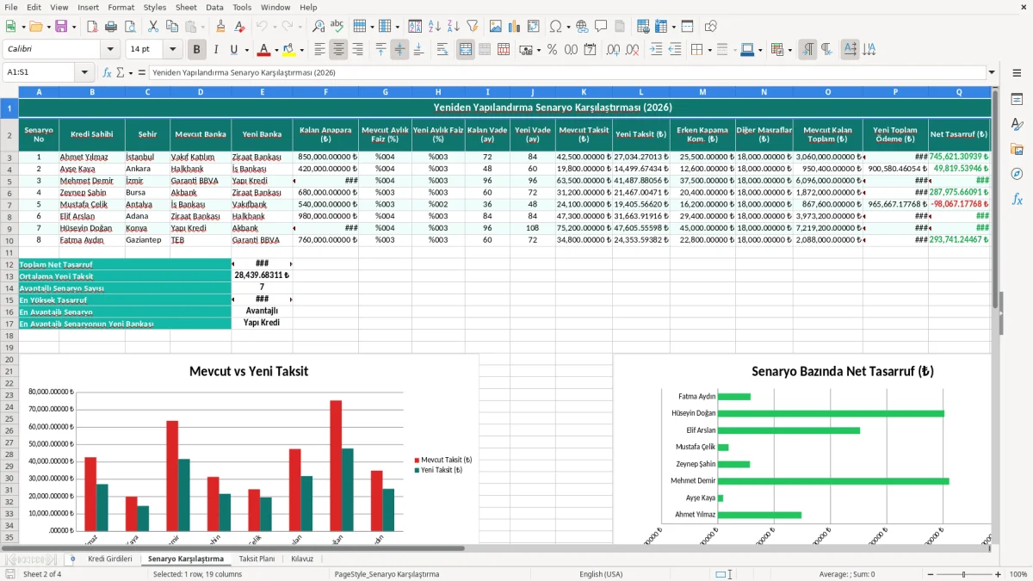This screenshot has height=581, width=1033.
Task: Apply red font color swatch
Action: pos(264,50)
